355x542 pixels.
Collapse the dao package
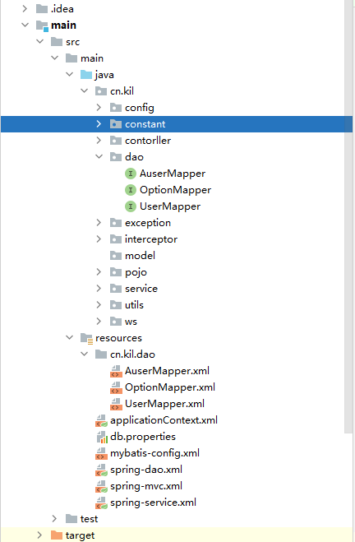tap(99, 156)
